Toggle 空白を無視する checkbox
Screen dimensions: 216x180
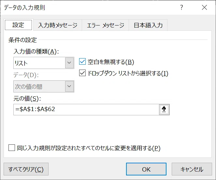(82, 62)
